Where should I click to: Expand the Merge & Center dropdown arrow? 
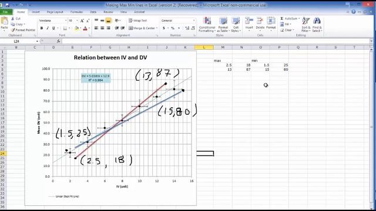point(157,28)
